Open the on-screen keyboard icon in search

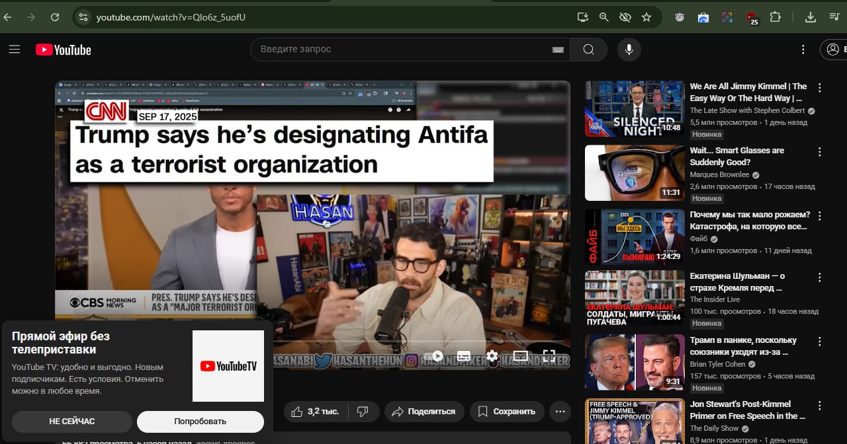pyautogui.click(x=557, y=50)
